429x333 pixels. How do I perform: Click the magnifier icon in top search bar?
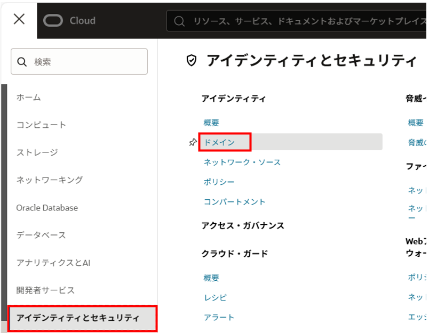180,21
